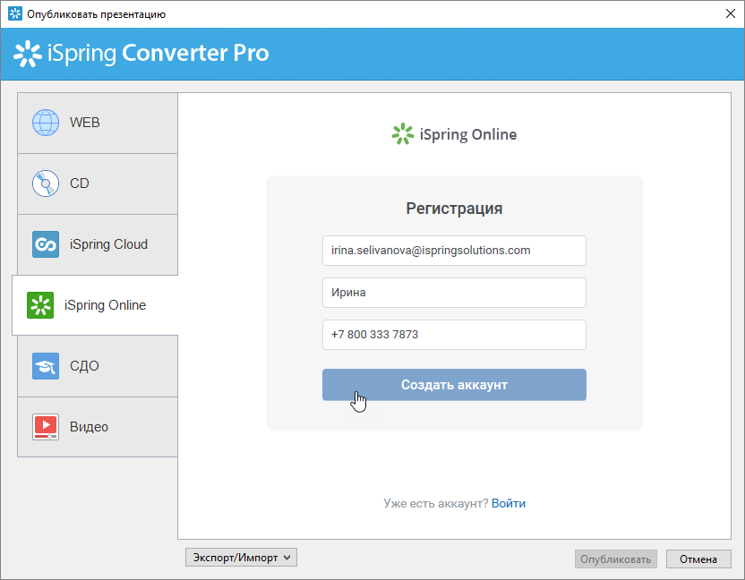Open the iSpring Cloud tab
This screenshot has height=580, width=745.
98,244
